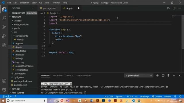Image resolution: width=184 pixels, height=103 pixels.
Task: Go to line via Ln 3, Col 8
Action: click(x=108, y=96)
